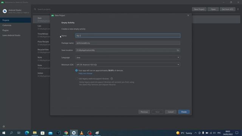This screenshot has height=136, width=242.
Task: Open Task View on the taskbar
Action: [19, 133]
